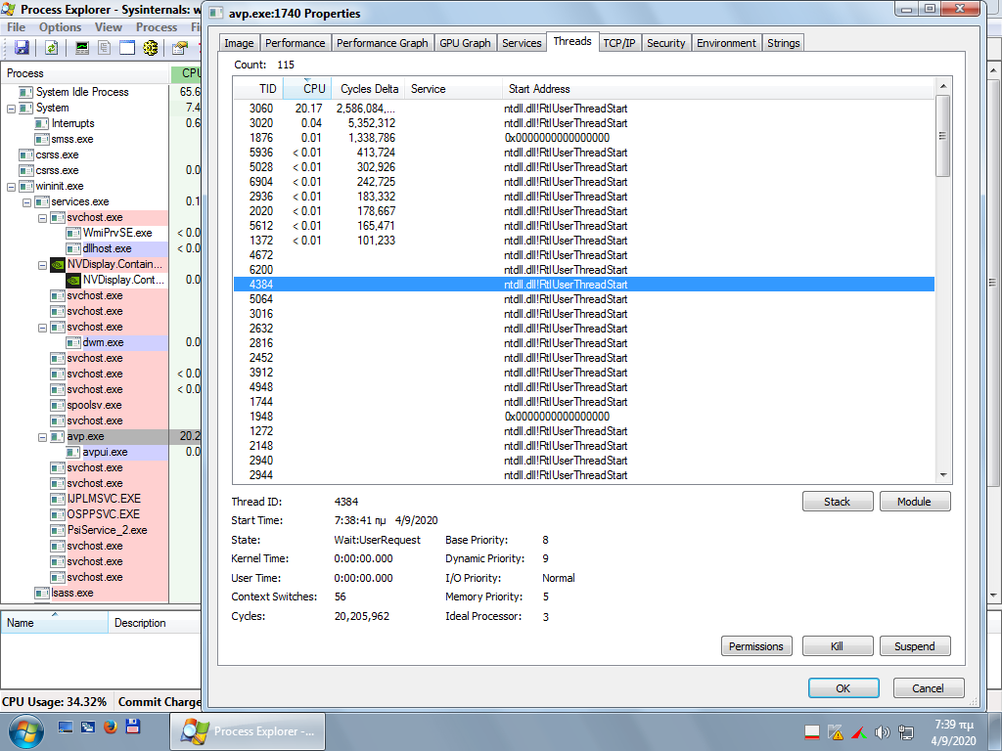Click the Process Explorer CPU tray icon
This screenshot has height=751, width=1002.
click(x=812, y=731)
